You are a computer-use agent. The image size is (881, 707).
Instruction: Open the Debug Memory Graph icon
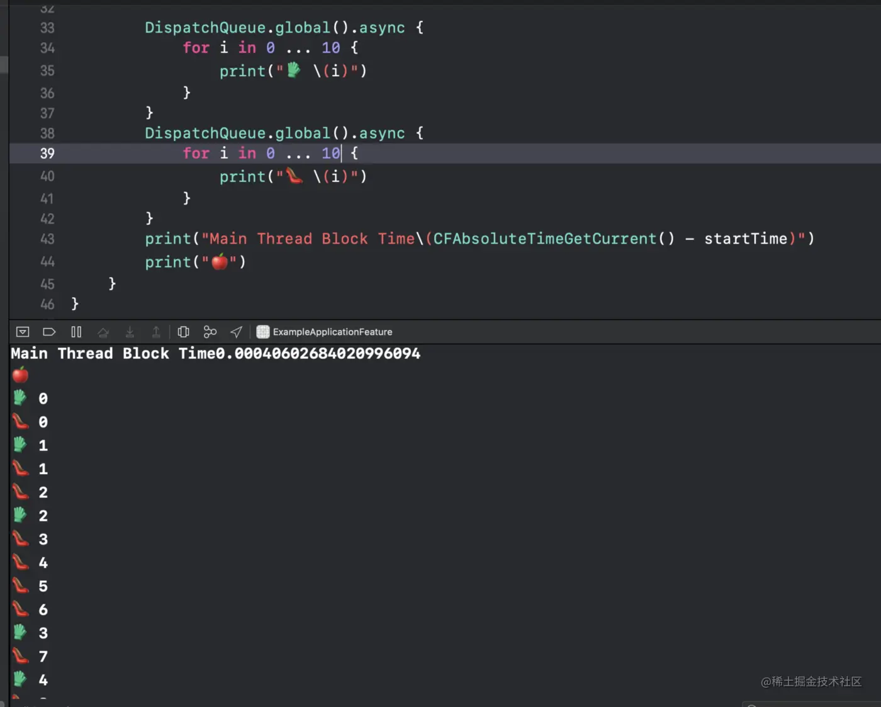coord(210,332)
